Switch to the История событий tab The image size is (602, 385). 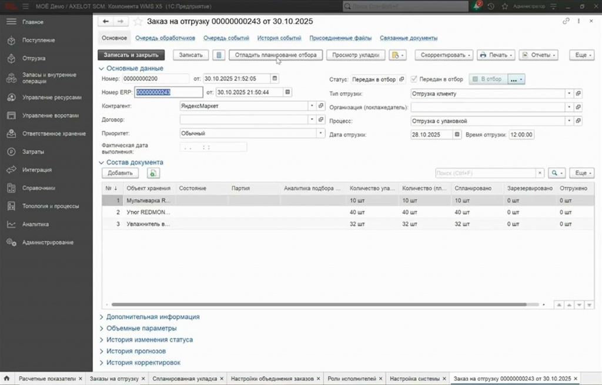(x=279, y=38)
